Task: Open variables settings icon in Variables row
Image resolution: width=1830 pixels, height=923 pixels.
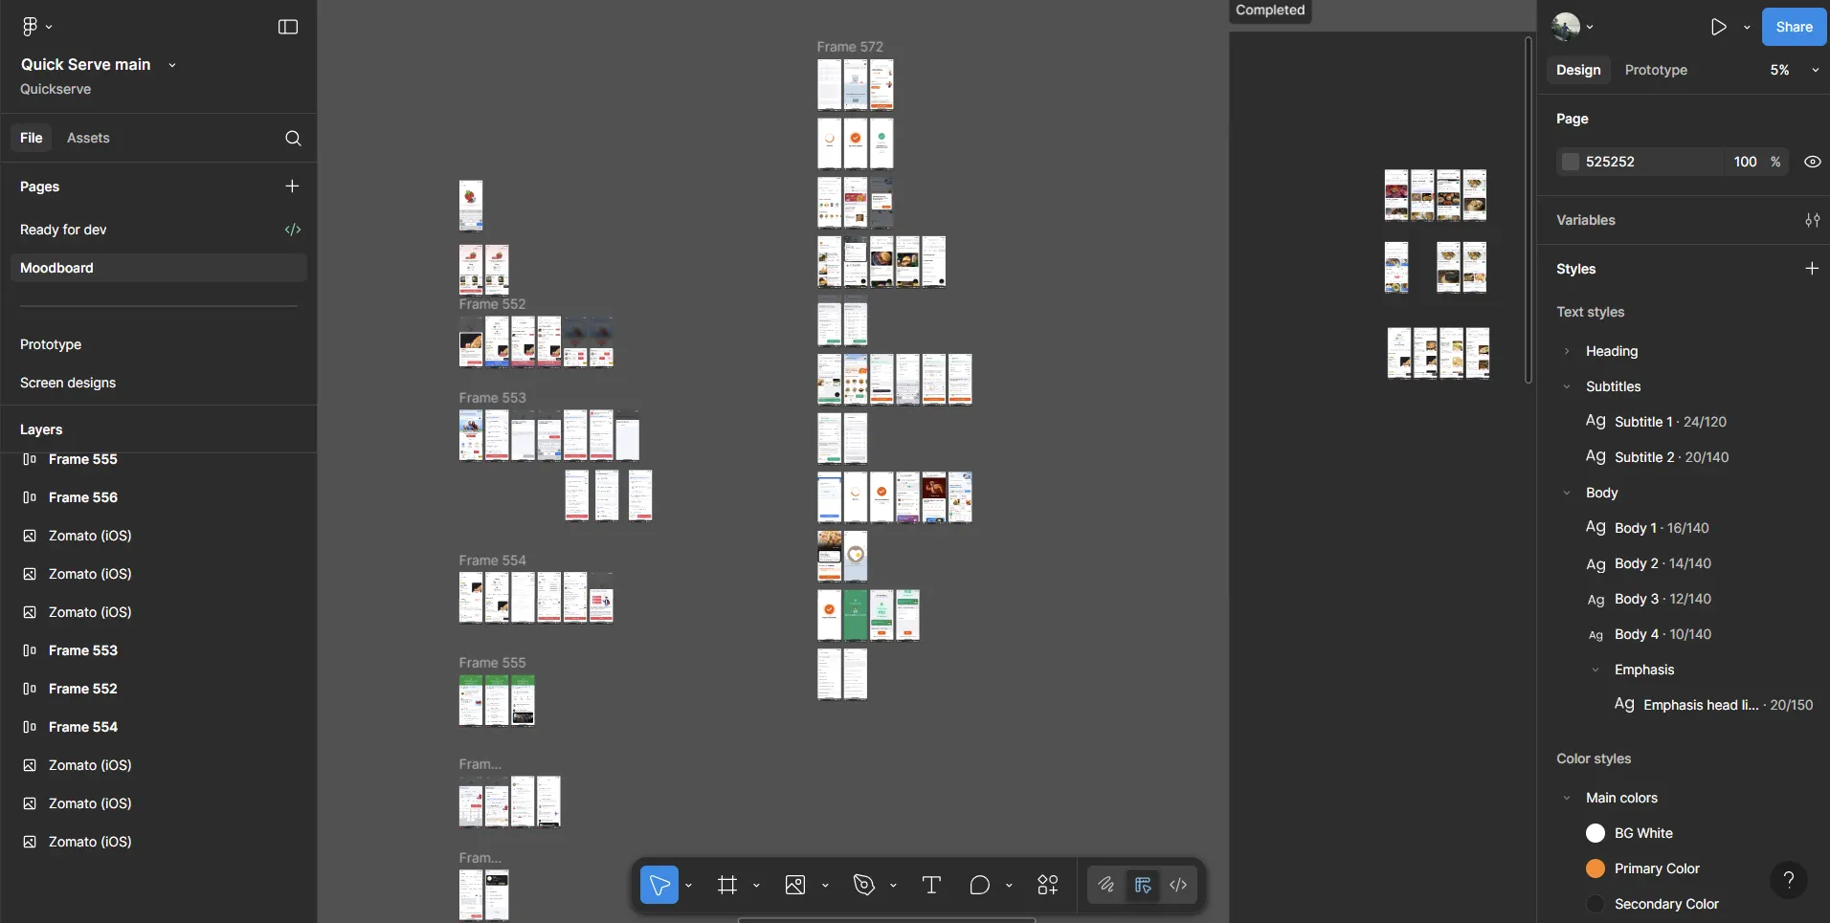Action: coord(1812,220)
